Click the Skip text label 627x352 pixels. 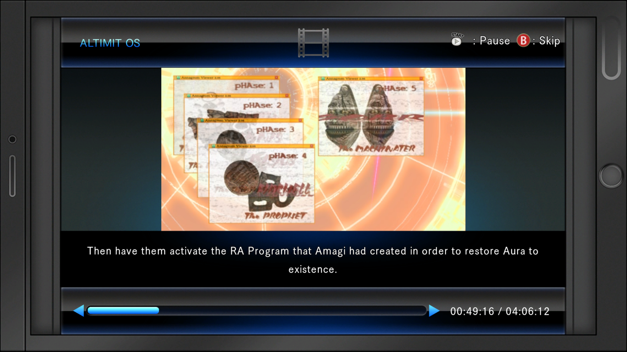click(x=549, y=41)
